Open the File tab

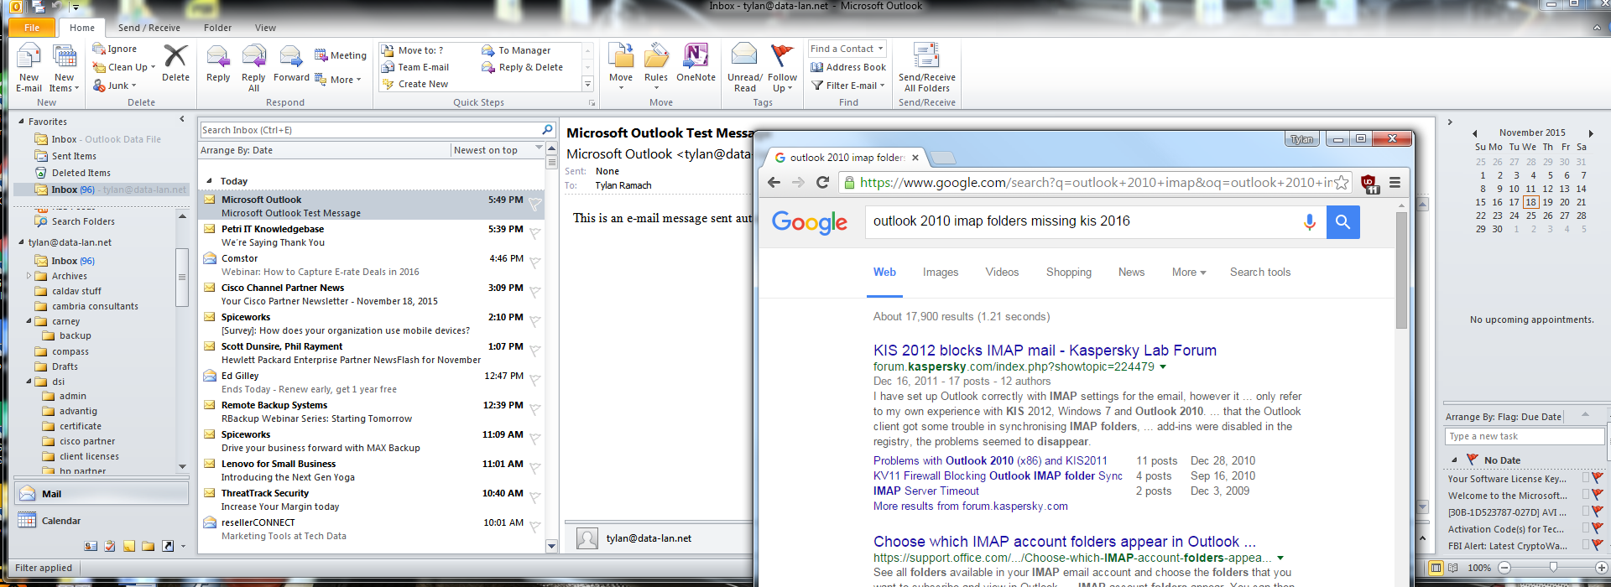pyautogui.click(x=32, y=28)
